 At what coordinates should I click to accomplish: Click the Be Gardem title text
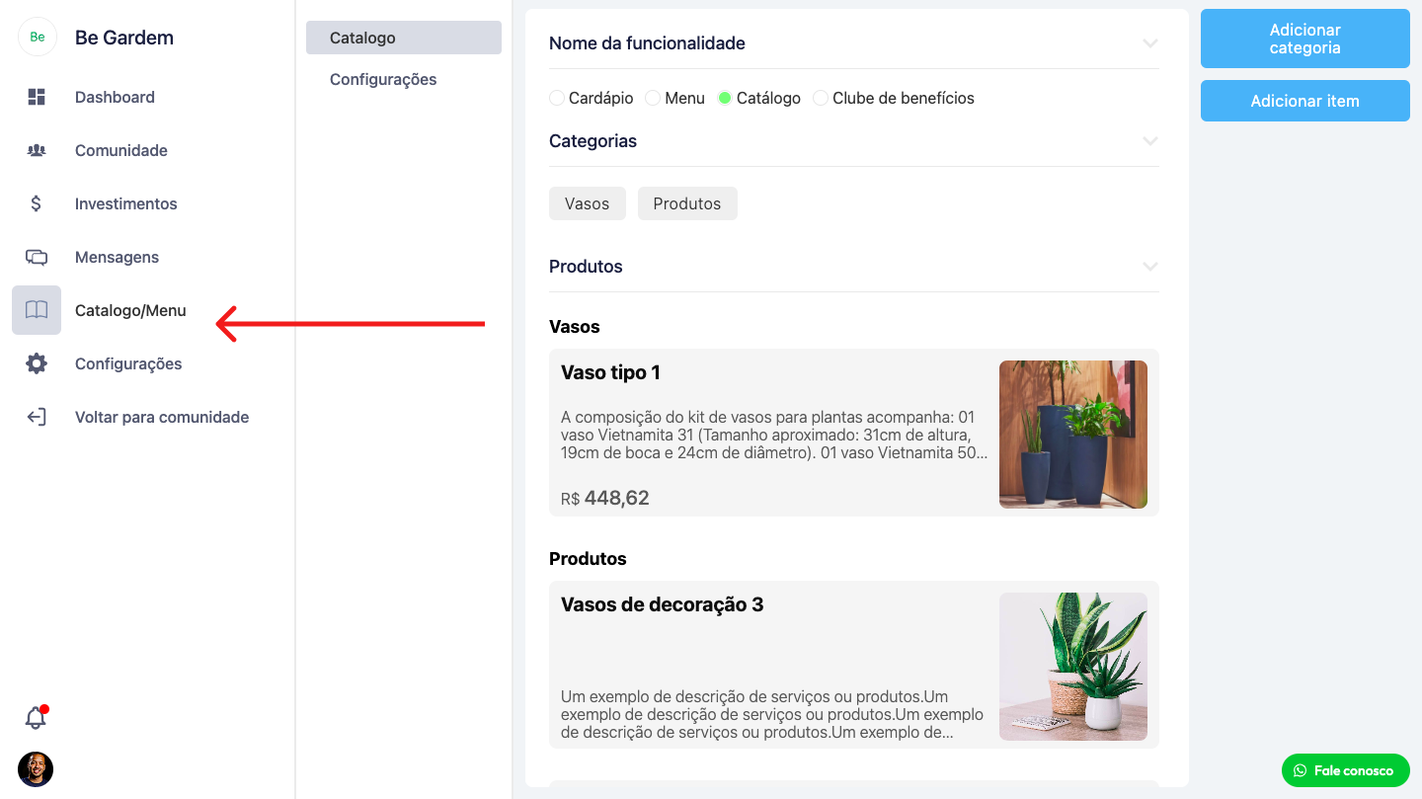pos(124,38)
